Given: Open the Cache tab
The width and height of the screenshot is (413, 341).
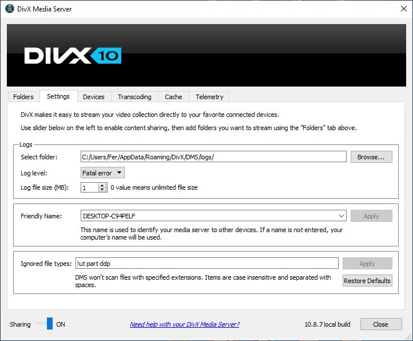Looking at the screenshot, I should click(173, 97).
